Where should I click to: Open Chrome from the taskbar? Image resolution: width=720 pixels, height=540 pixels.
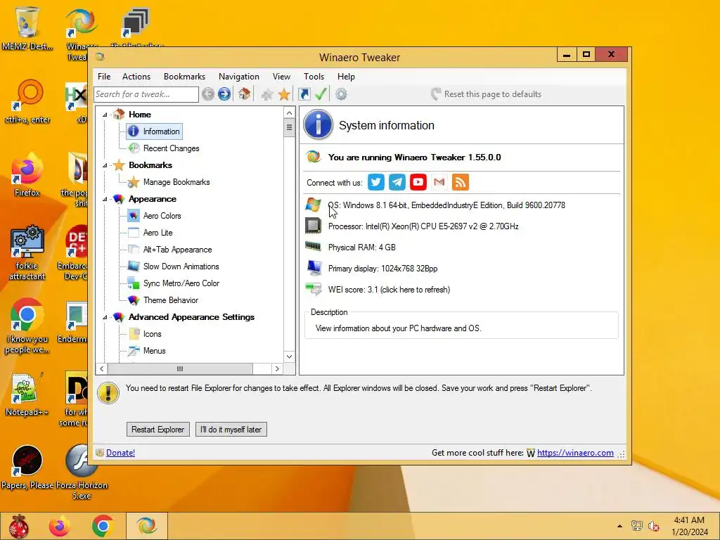[x=103, y=526]
